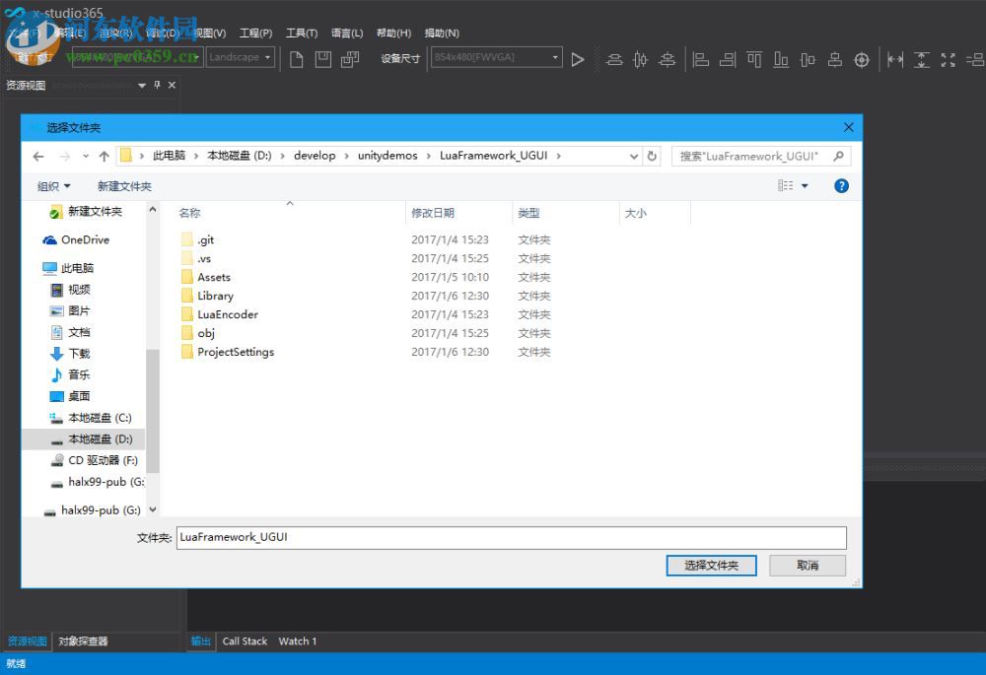Click the Run play arrow icon
The width and height of the screenshot is (986, 675).
(578, 59)
